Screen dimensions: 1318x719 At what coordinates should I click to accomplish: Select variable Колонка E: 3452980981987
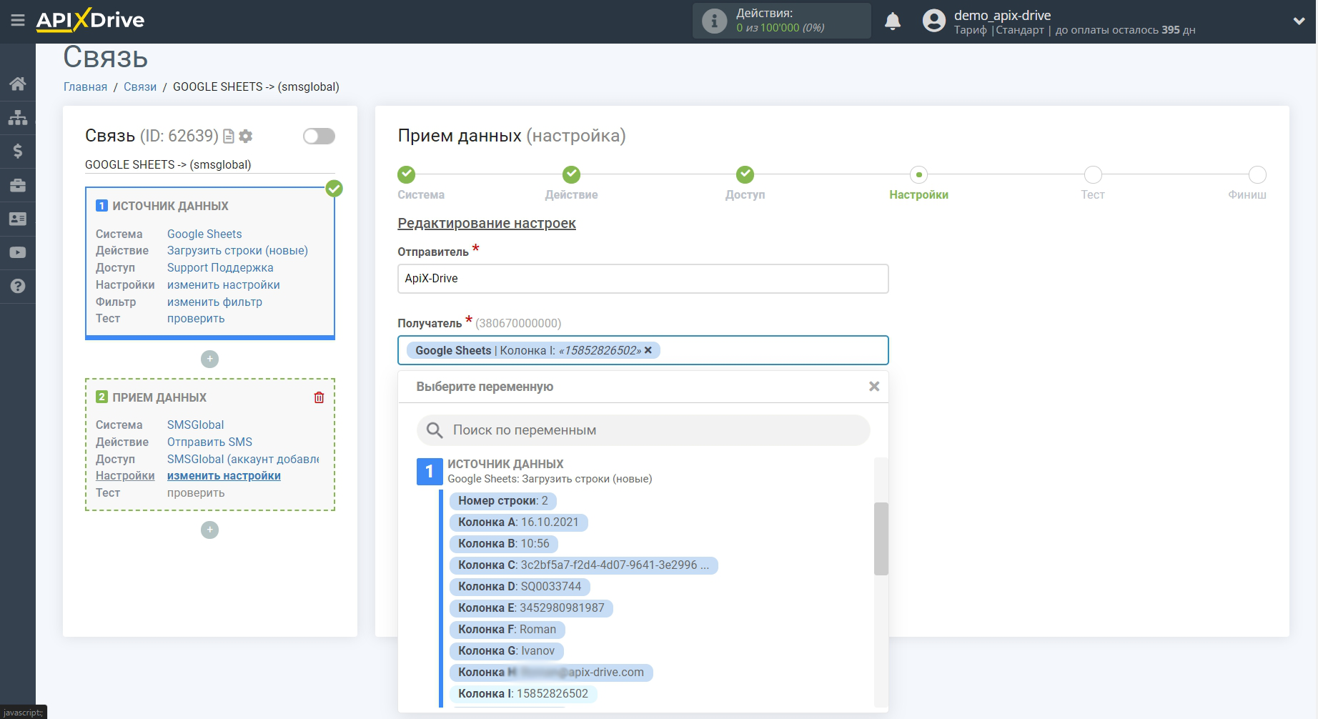(531, 608)
